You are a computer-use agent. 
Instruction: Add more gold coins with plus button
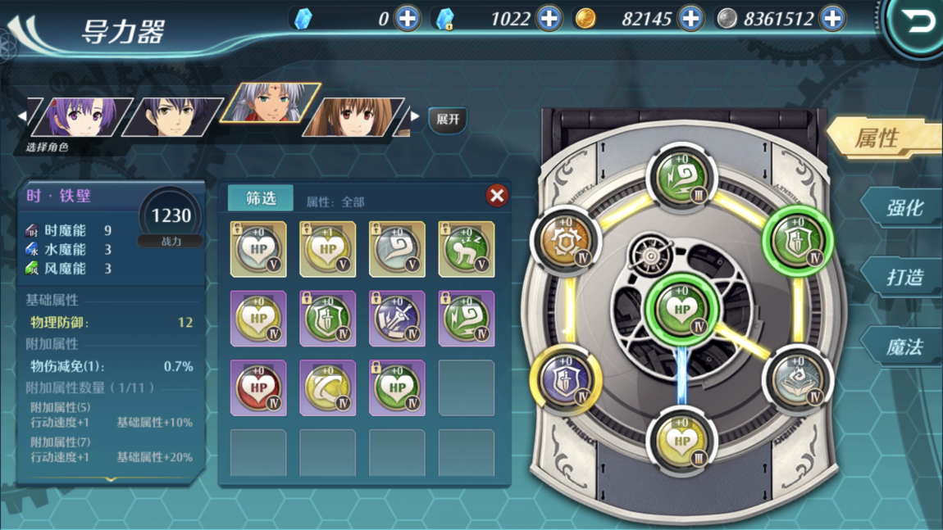[691, 19]
